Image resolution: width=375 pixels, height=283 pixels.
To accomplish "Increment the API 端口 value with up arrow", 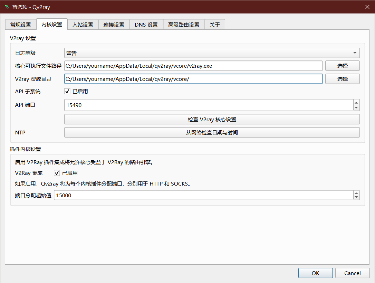I will 356,103.
